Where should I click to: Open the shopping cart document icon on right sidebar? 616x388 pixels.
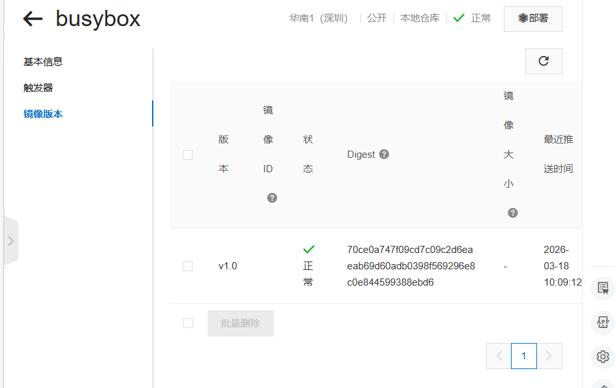[603, 288]
